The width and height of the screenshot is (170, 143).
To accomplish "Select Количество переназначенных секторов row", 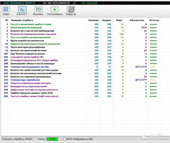I will pyautogui.click(x=33, y=34).
